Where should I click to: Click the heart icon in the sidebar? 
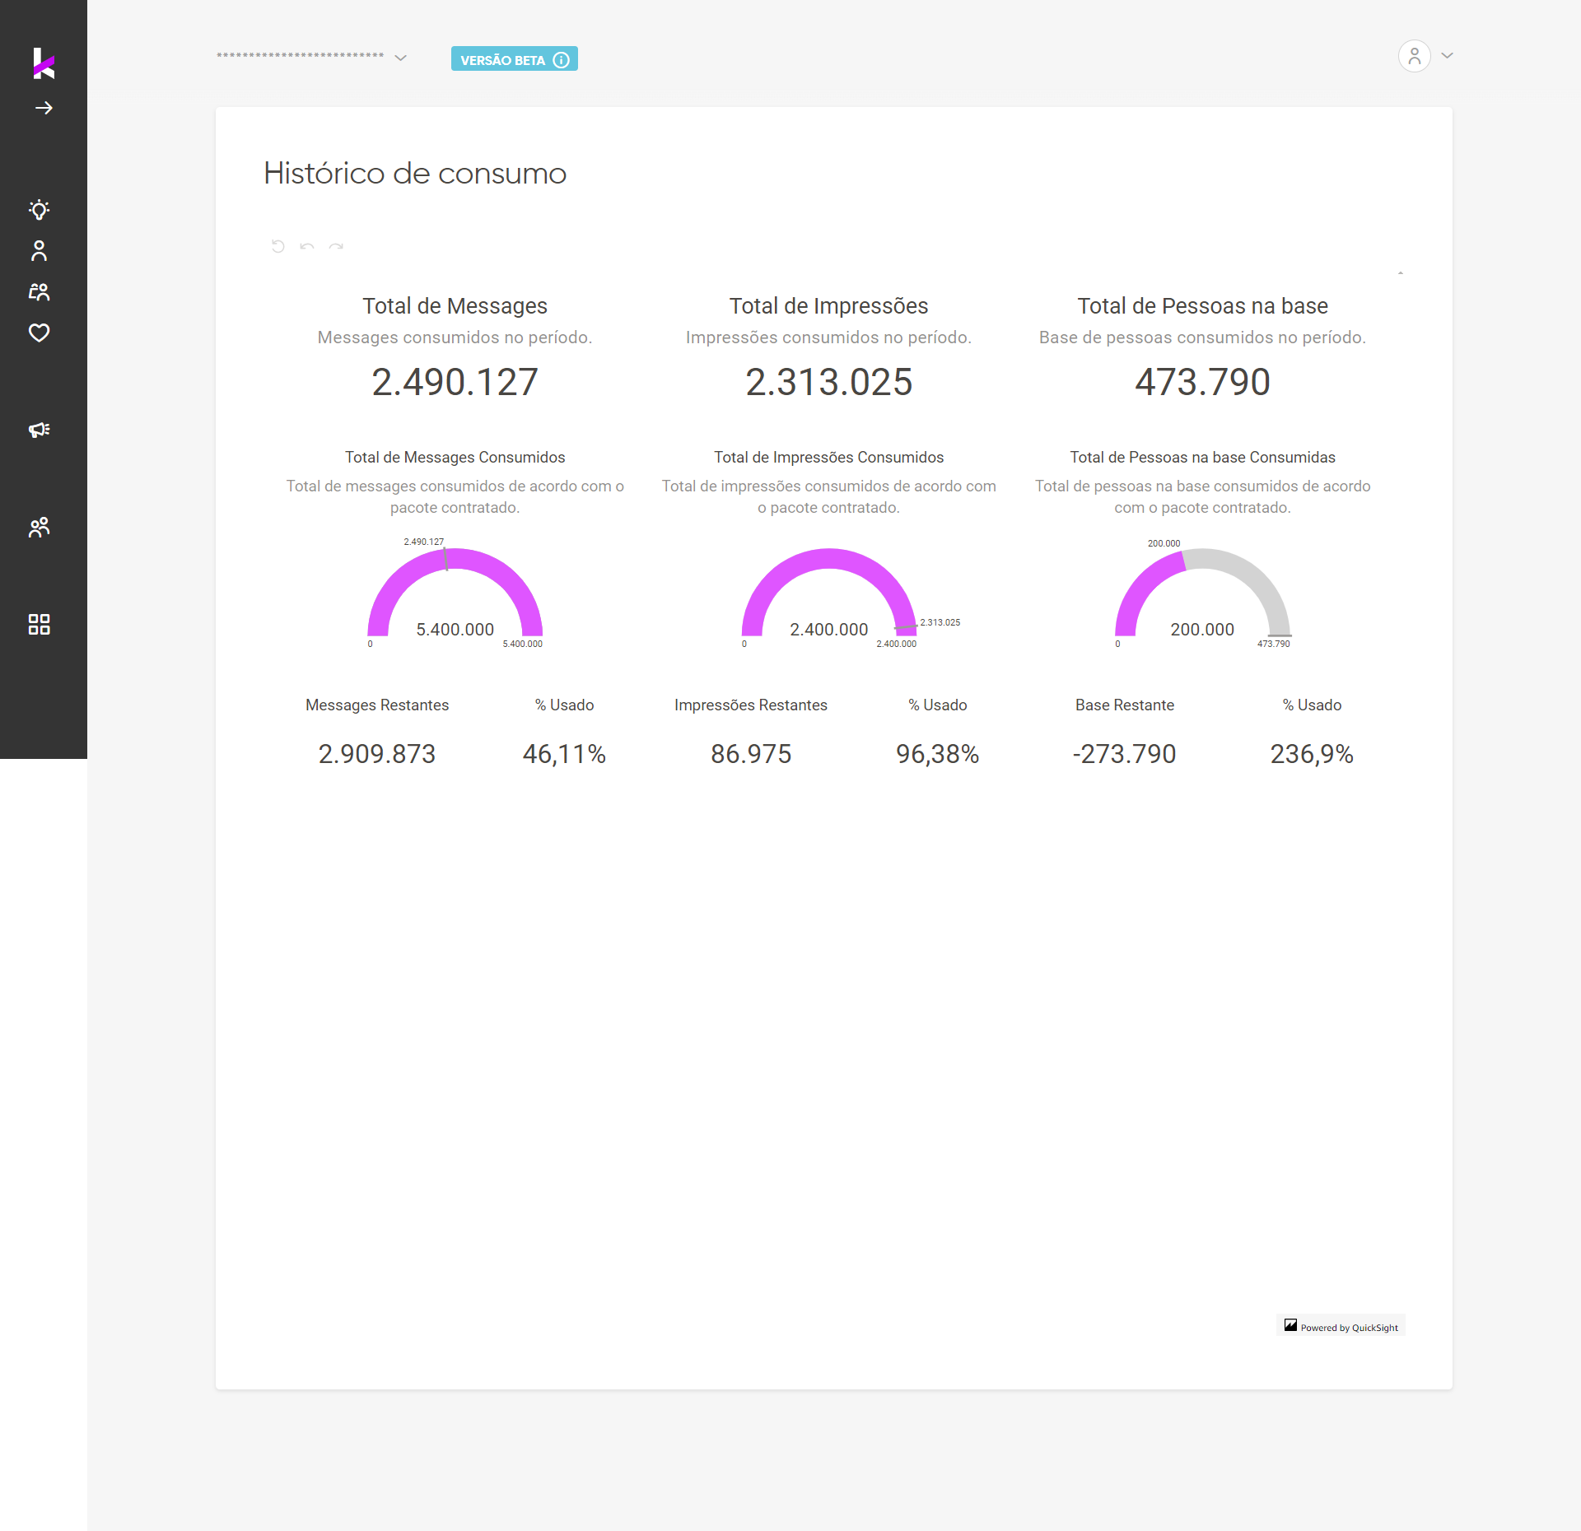coord(39,333)
